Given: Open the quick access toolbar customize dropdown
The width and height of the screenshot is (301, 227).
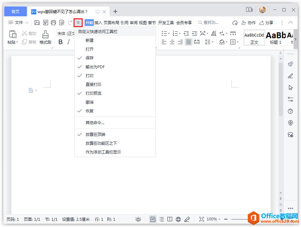Looking at the screenshot, I should pyautogui.click(x=78, y=23).
